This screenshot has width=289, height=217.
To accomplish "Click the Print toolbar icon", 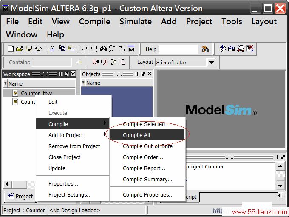I will [x=38, y=49].
